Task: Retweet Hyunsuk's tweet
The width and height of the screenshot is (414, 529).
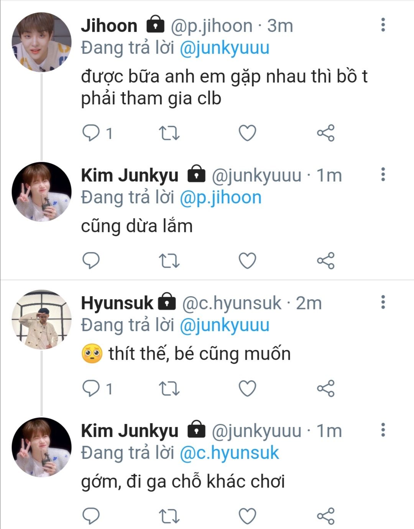Action: click(x=169, y=389)
